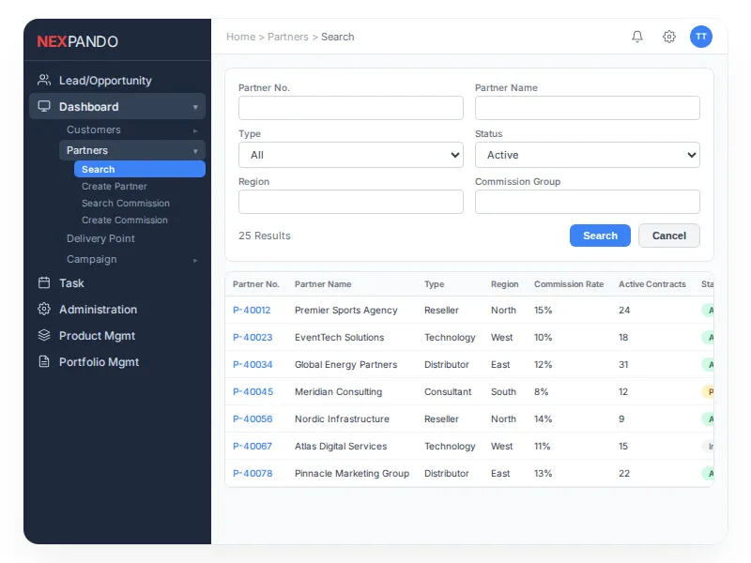Open the Campaign menu item

coord(132,260)
